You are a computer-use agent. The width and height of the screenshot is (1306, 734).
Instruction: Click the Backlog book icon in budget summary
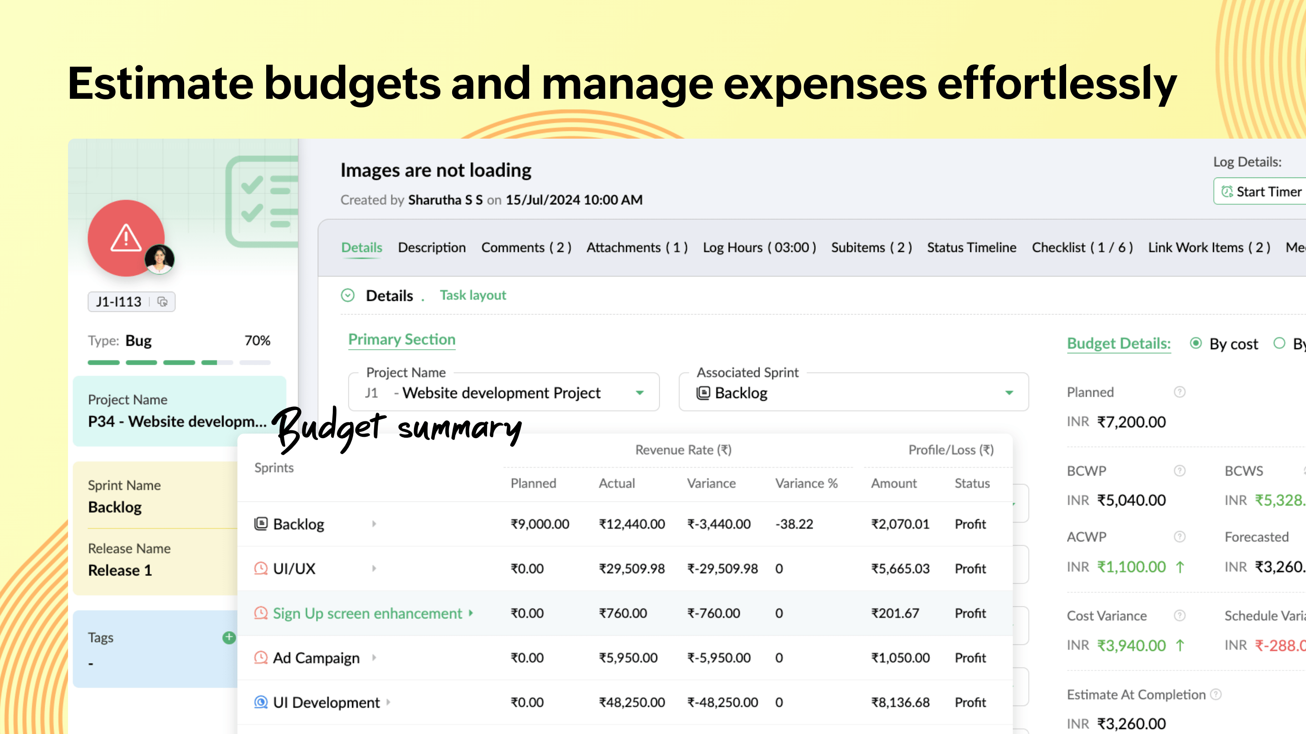pos(260,524)
